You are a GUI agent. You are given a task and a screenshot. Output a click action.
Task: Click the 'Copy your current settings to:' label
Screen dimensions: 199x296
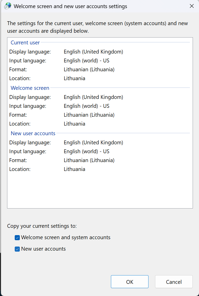pyautogui.click(x=42, y=226)
